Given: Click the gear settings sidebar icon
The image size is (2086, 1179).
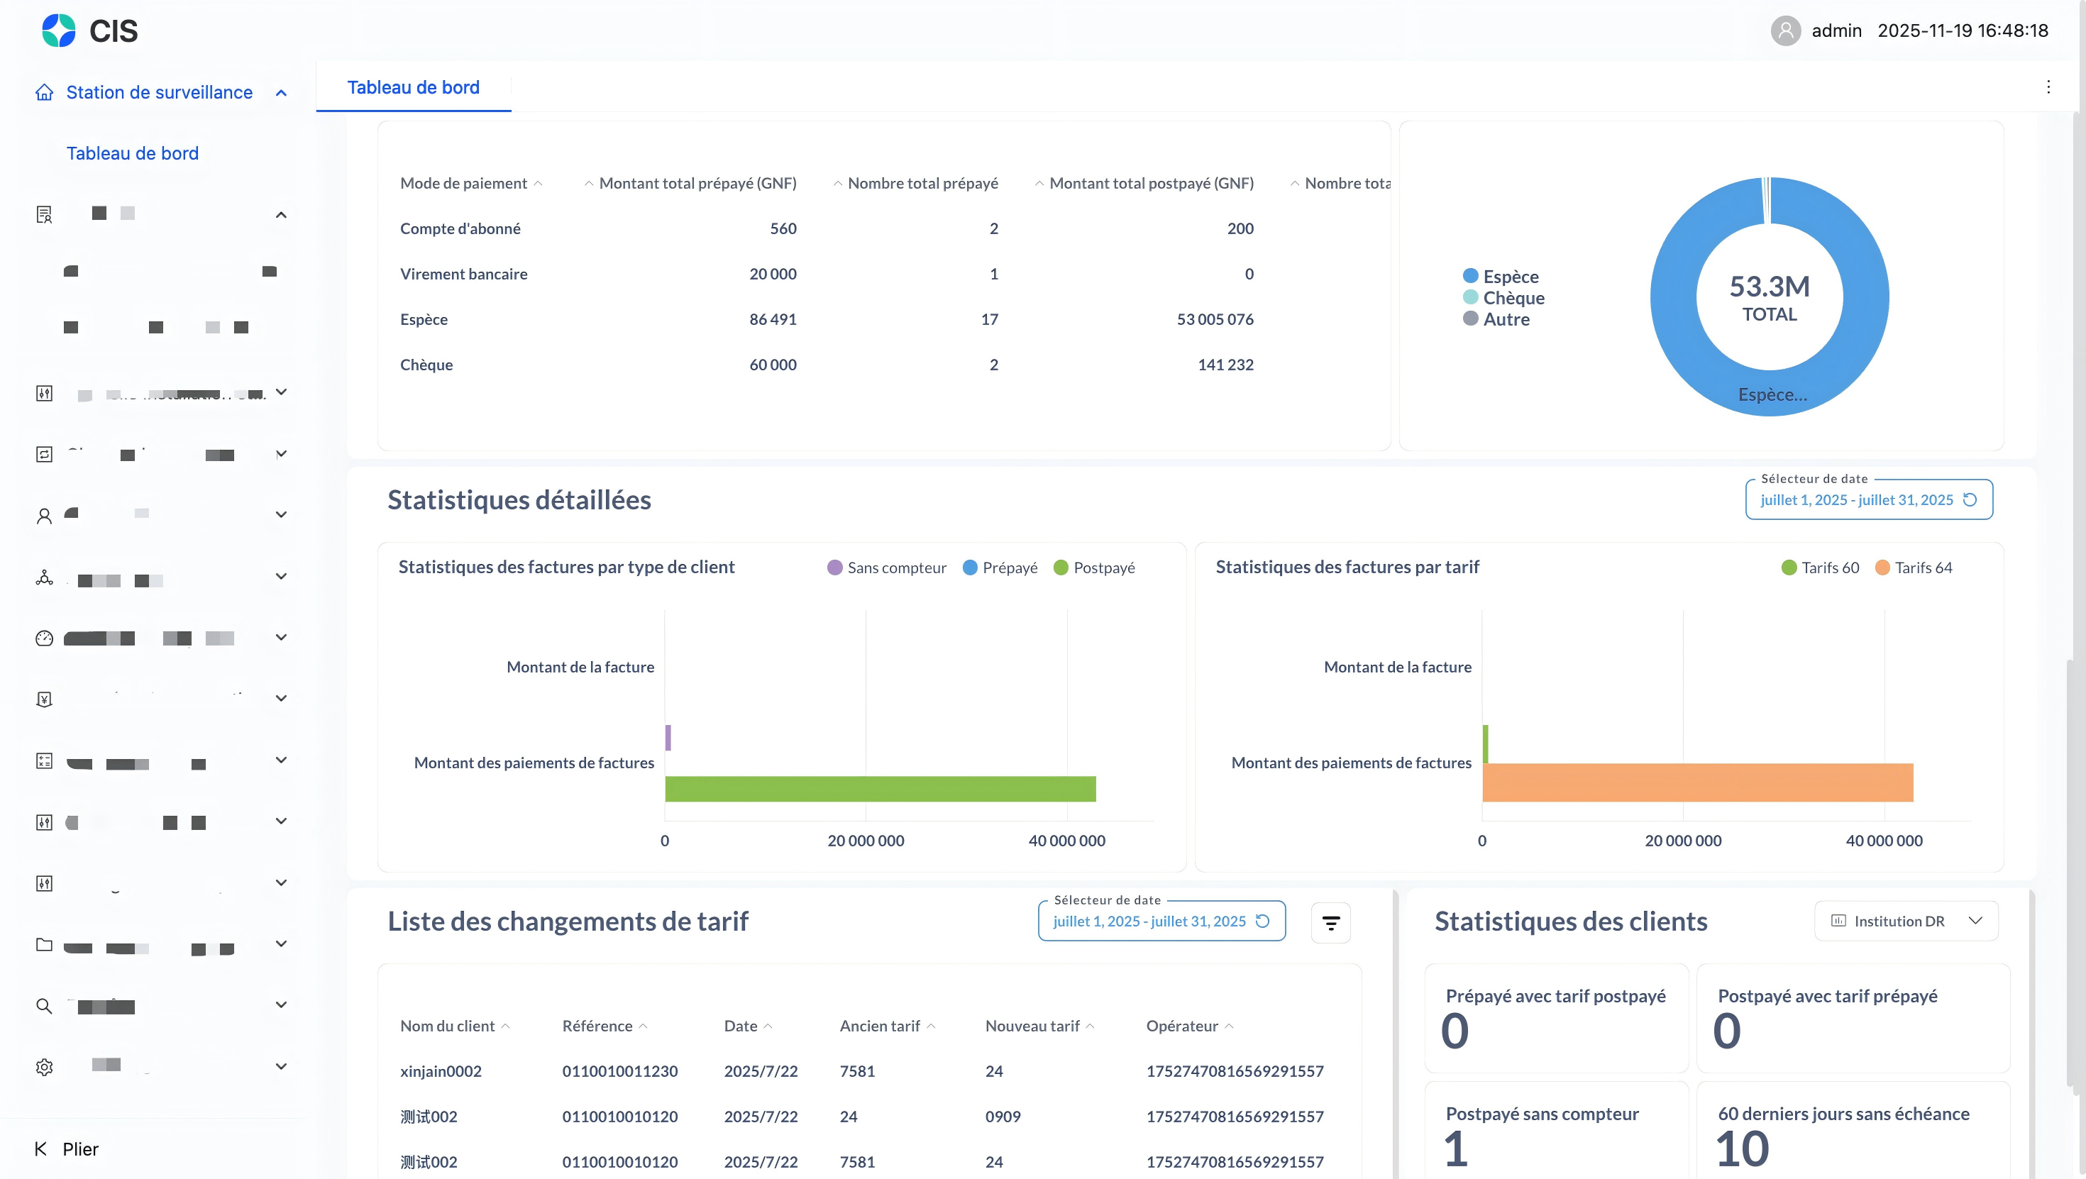Looking at the screenshot, I should pyautogui.click(x=45, y=1066).
